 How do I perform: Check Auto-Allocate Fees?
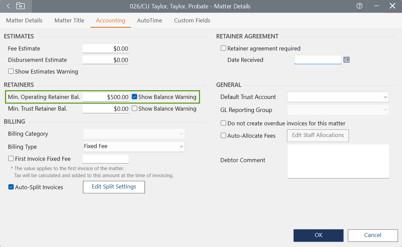223,135
